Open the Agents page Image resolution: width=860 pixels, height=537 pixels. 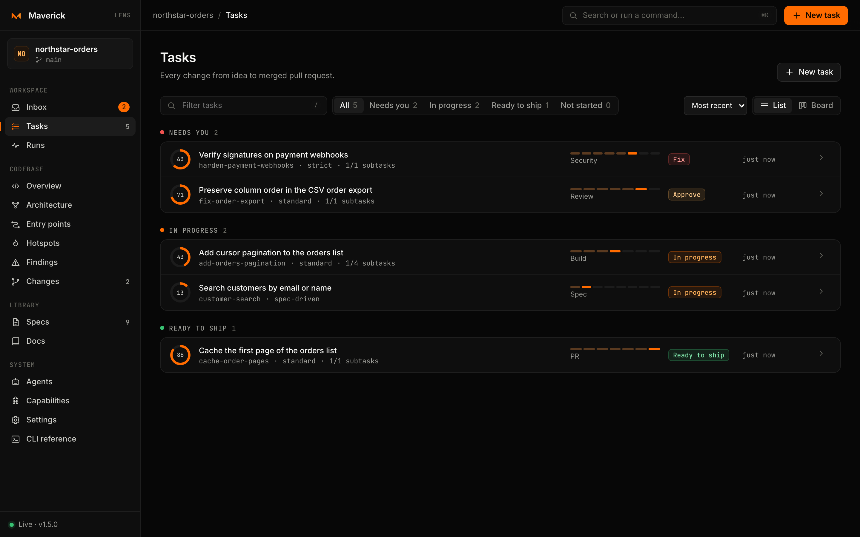[70, 382]
